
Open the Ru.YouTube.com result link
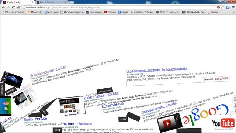click(x=113, y=105)
